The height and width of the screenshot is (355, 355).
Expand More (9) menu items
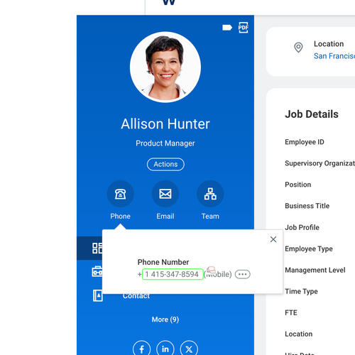(165, 319)
